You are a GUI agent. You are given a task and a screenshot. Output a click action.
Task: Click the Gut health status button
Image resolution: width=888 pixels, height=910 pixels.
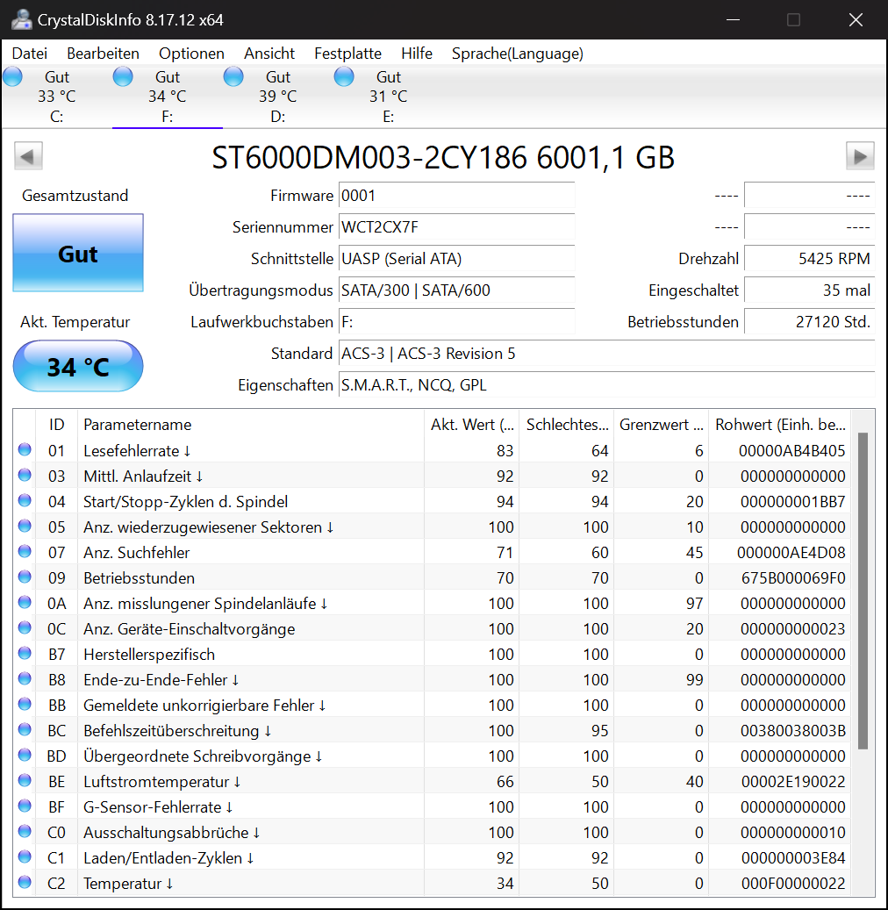point(78,253)
